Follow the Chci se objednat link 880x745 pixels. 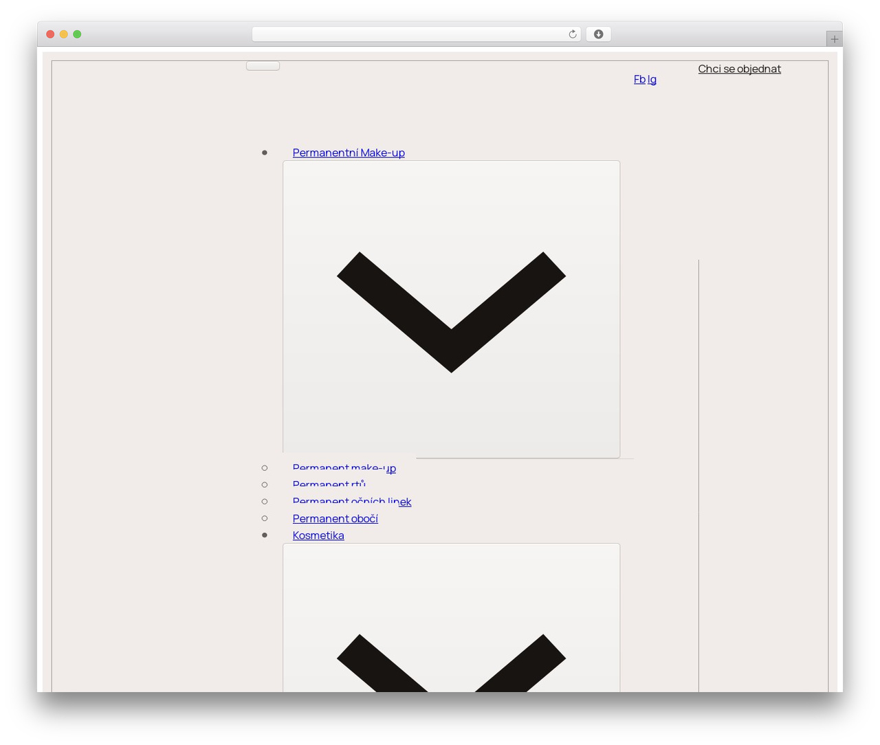tap(739, 69)
